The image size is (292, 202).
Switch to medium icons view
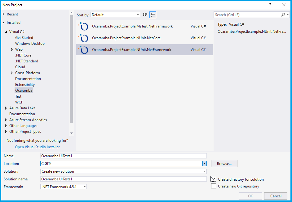pos(145,15)
